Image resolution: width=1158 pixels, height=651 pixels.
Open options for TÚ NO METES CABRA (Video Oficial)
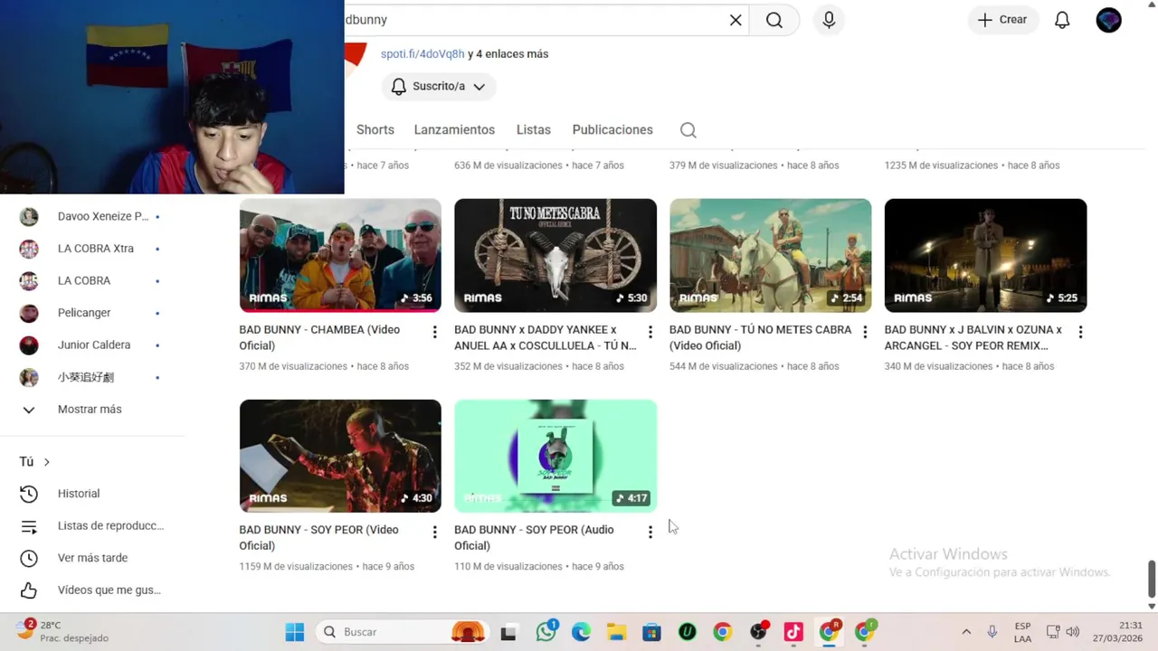coord(865,332)
